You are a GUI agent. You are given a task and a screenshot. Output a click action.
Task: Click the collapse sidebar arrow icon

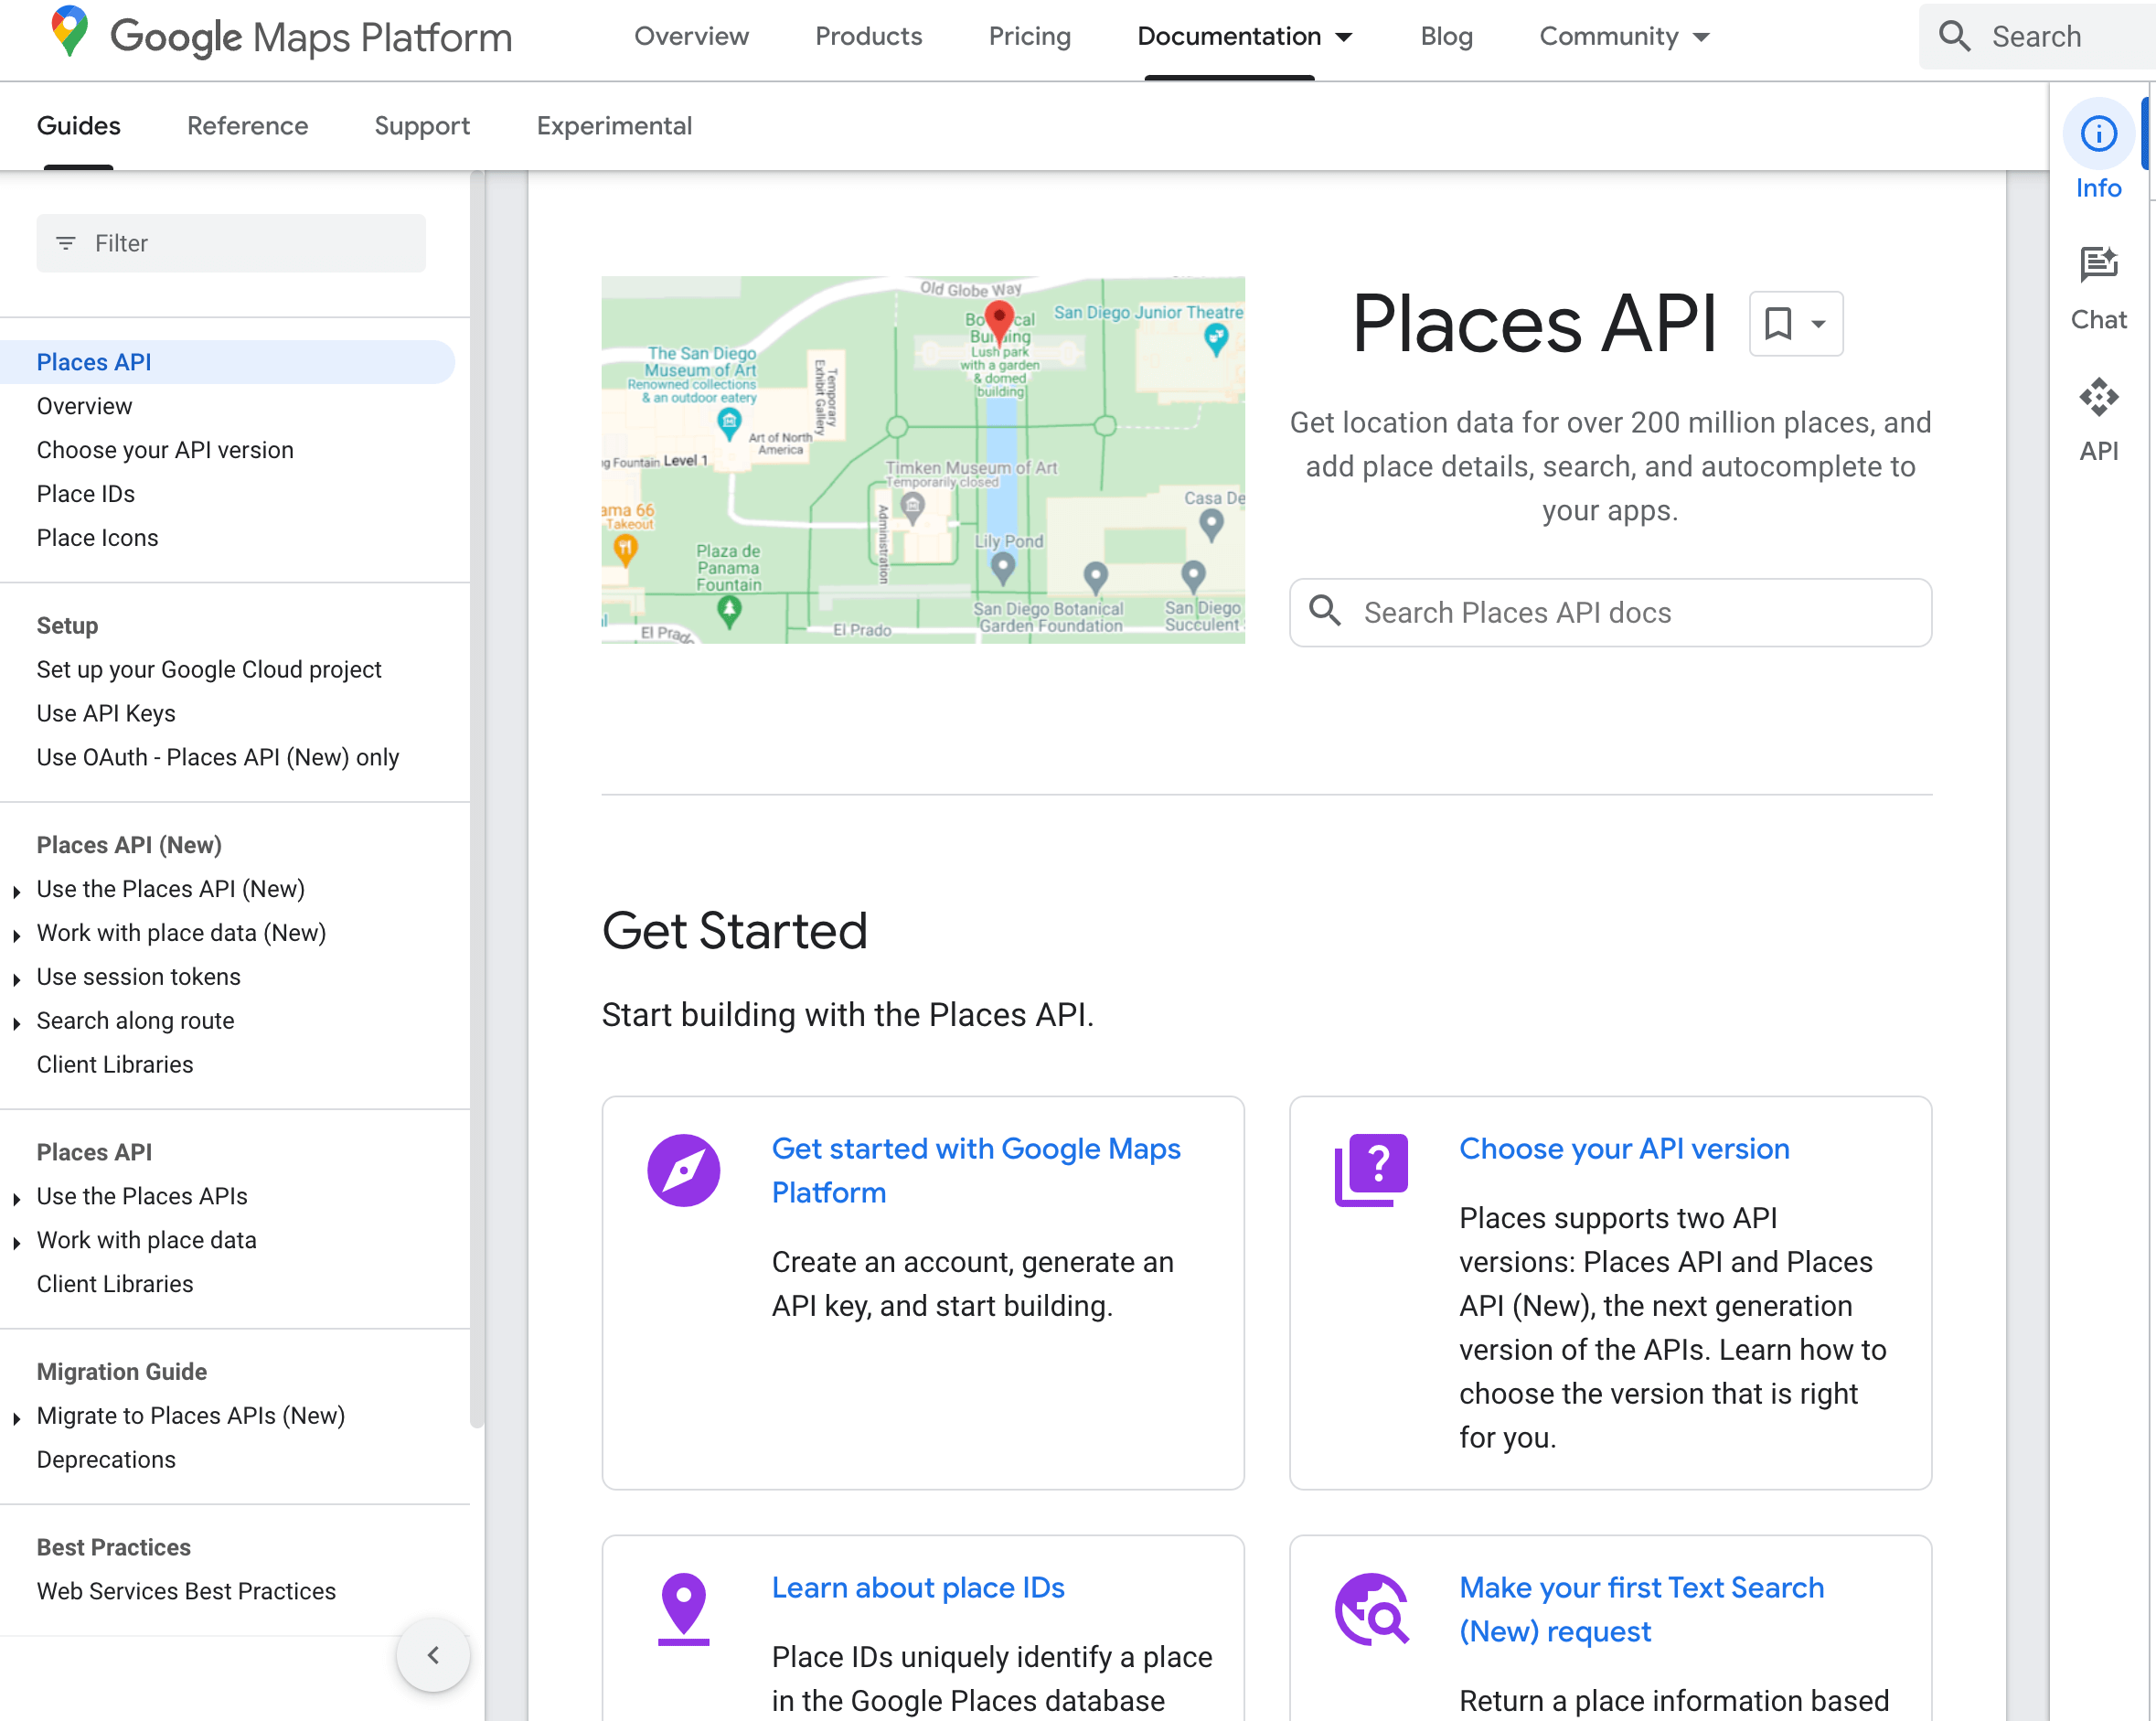click(433, 1654)
